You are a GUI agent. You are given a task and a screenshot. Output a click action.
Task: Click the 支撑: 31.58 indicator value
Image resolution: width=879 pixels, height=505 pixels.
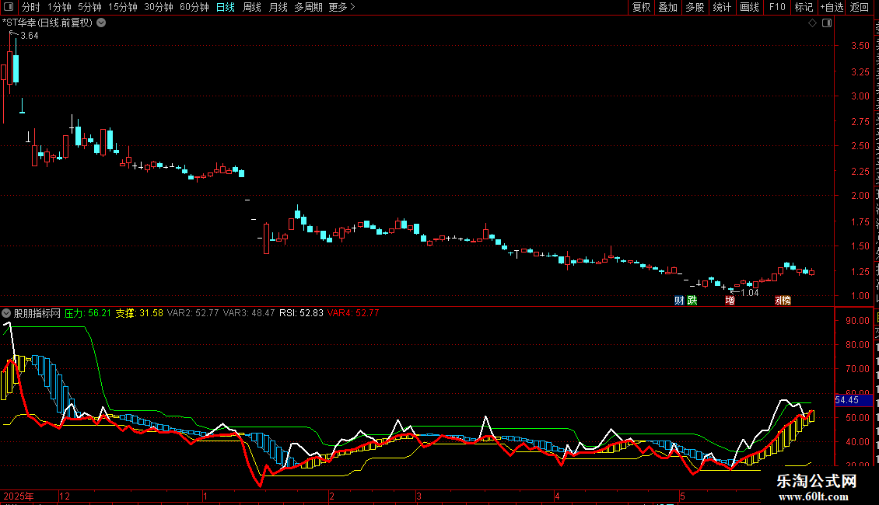point(139,313)
